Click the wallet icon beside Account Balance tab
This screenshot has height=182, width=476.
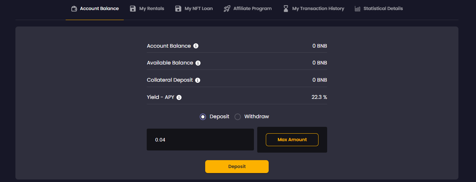pos(74,9)
